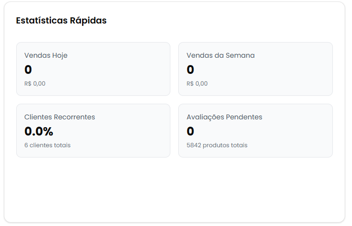The height and width of the screenshot is (226, 352).
Task: Click the word 'Rápidas' in the panel title
Action: click(x=88, y=21)
